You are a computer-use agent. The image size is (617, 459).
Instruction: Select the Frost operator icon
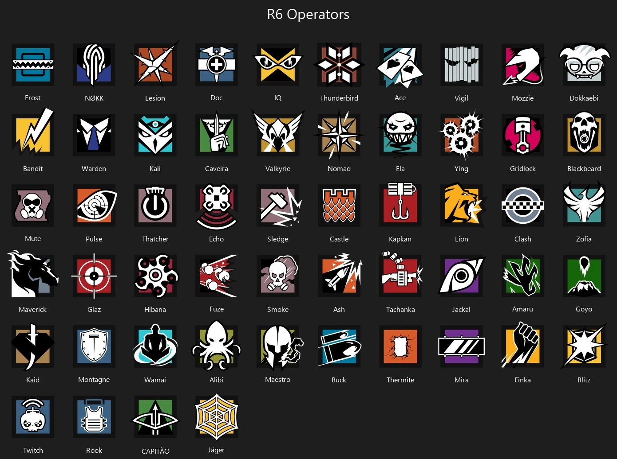[33, 65]
